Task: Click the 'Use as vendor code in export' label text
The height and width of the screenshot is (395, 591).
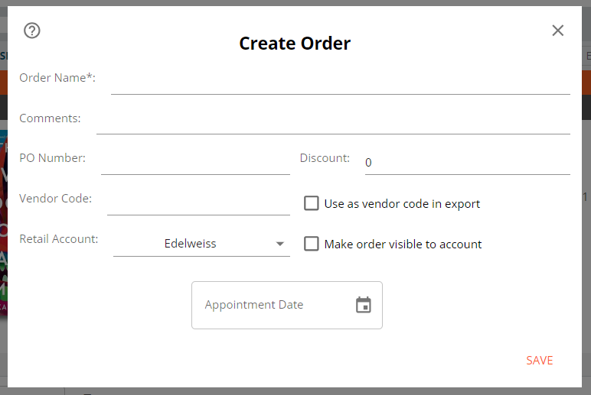Action: (x=402, y=204)
